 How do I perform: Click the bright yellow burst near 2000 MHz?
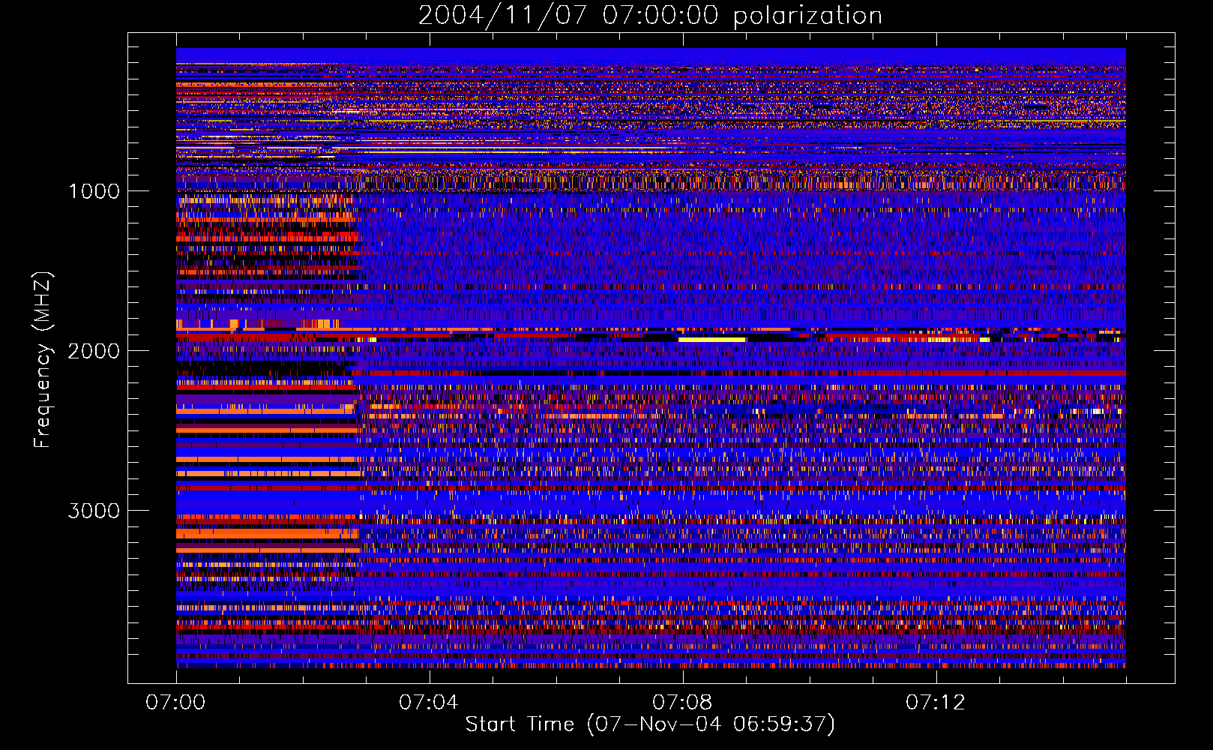coord(712,340)
